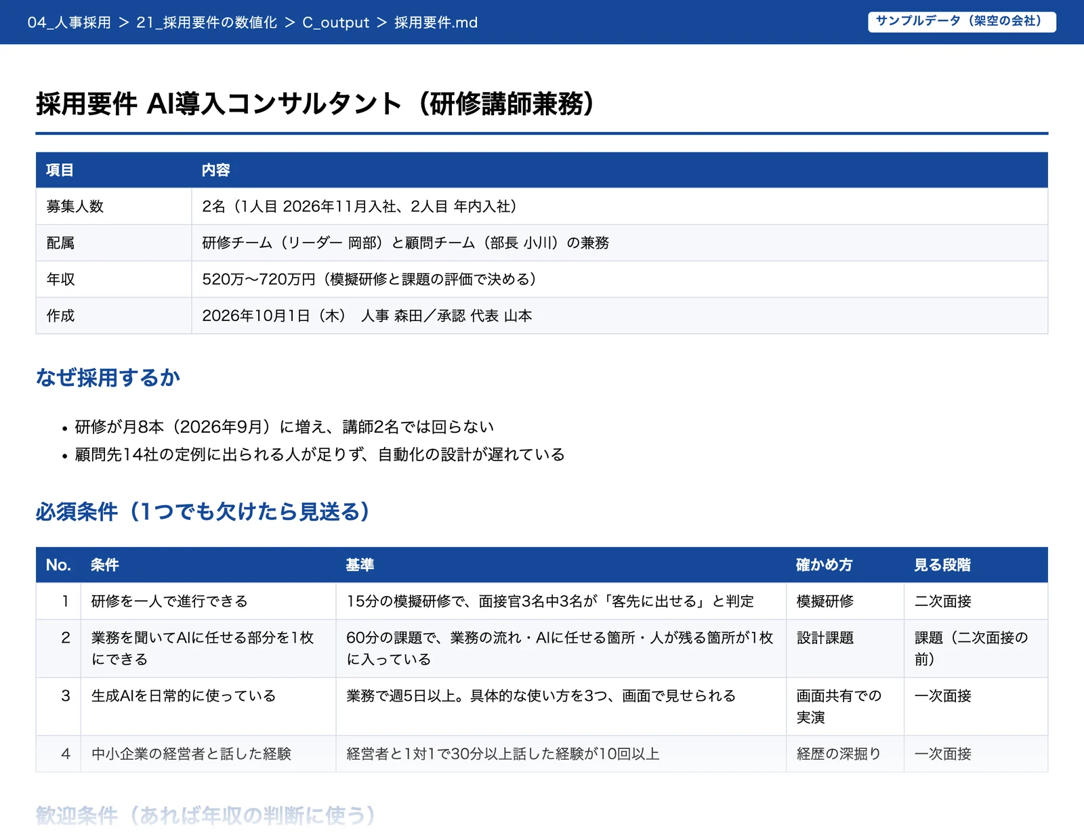Click the 見る段階 column header
The height and width of the screenshot is (837, 1084).
click(942, 565)
